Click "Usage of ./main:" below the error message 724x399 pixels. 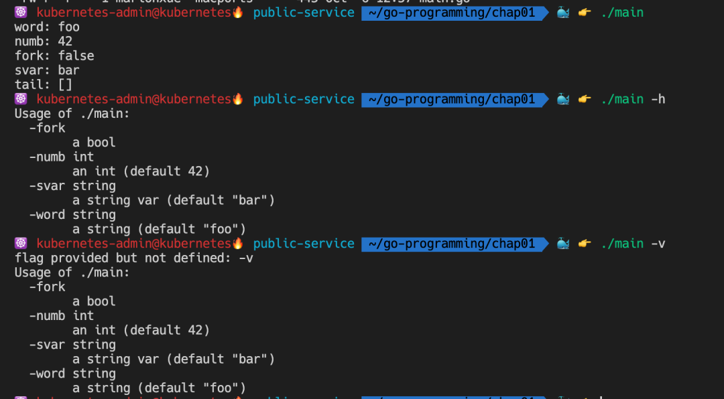[72, 272]
